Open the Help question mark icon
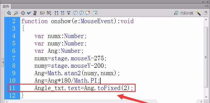 (x=206, y=13)
